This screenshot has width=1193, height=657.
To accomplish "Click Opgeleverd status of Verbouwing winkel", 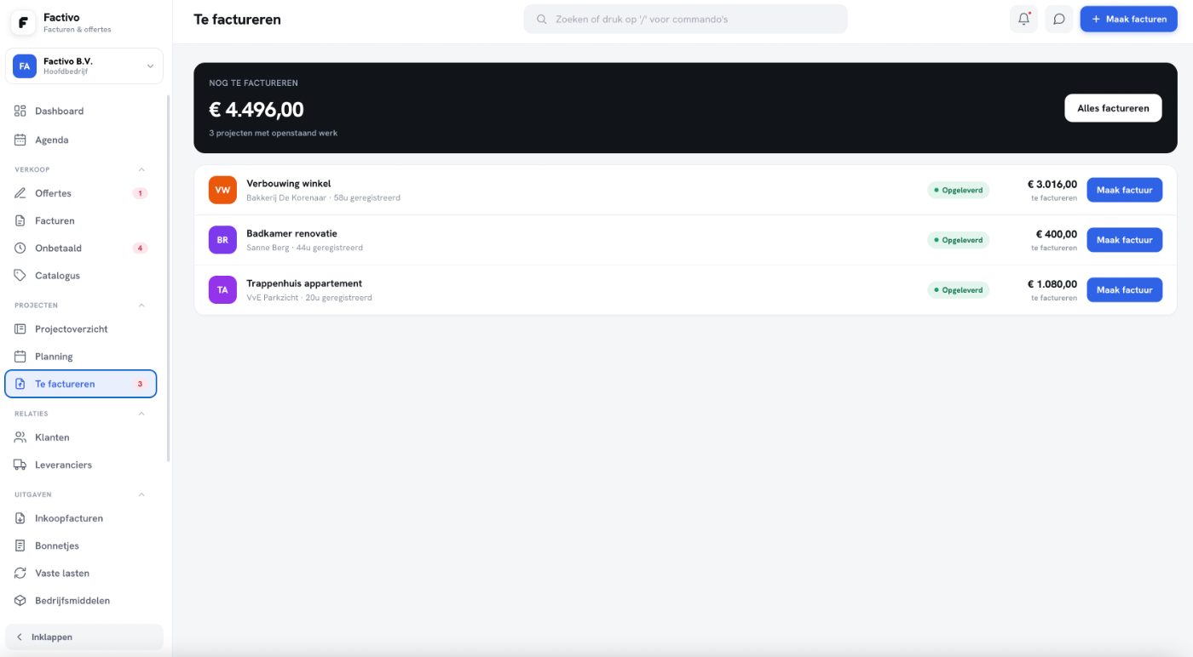I will click(959, 190).
